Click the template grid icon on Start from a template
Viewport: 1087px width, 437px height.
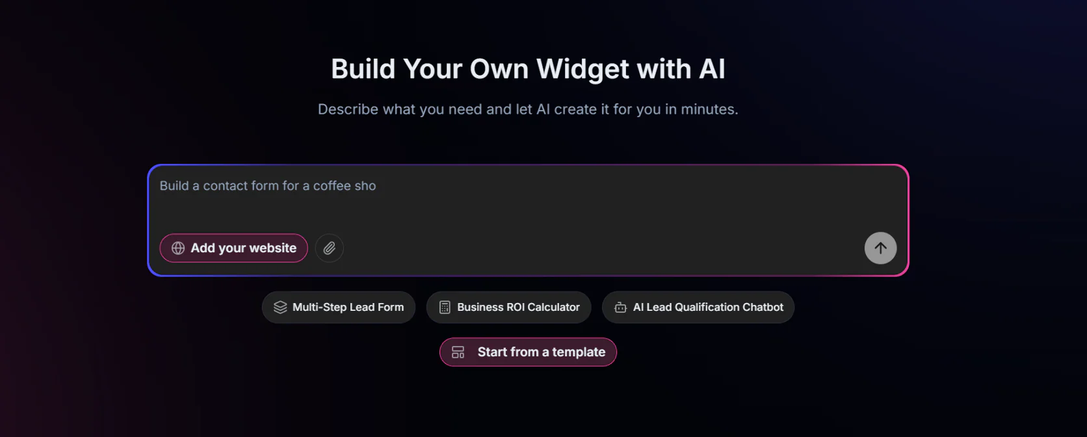tap(458, 352)
